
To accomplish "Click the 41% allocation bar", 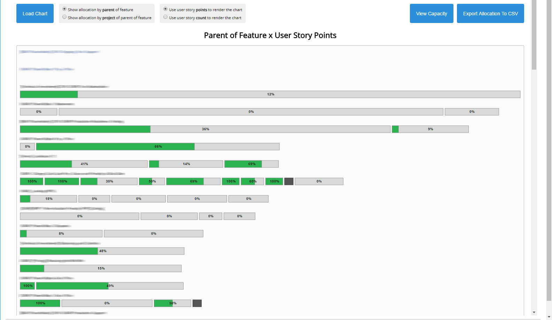I will click(84, 164).
